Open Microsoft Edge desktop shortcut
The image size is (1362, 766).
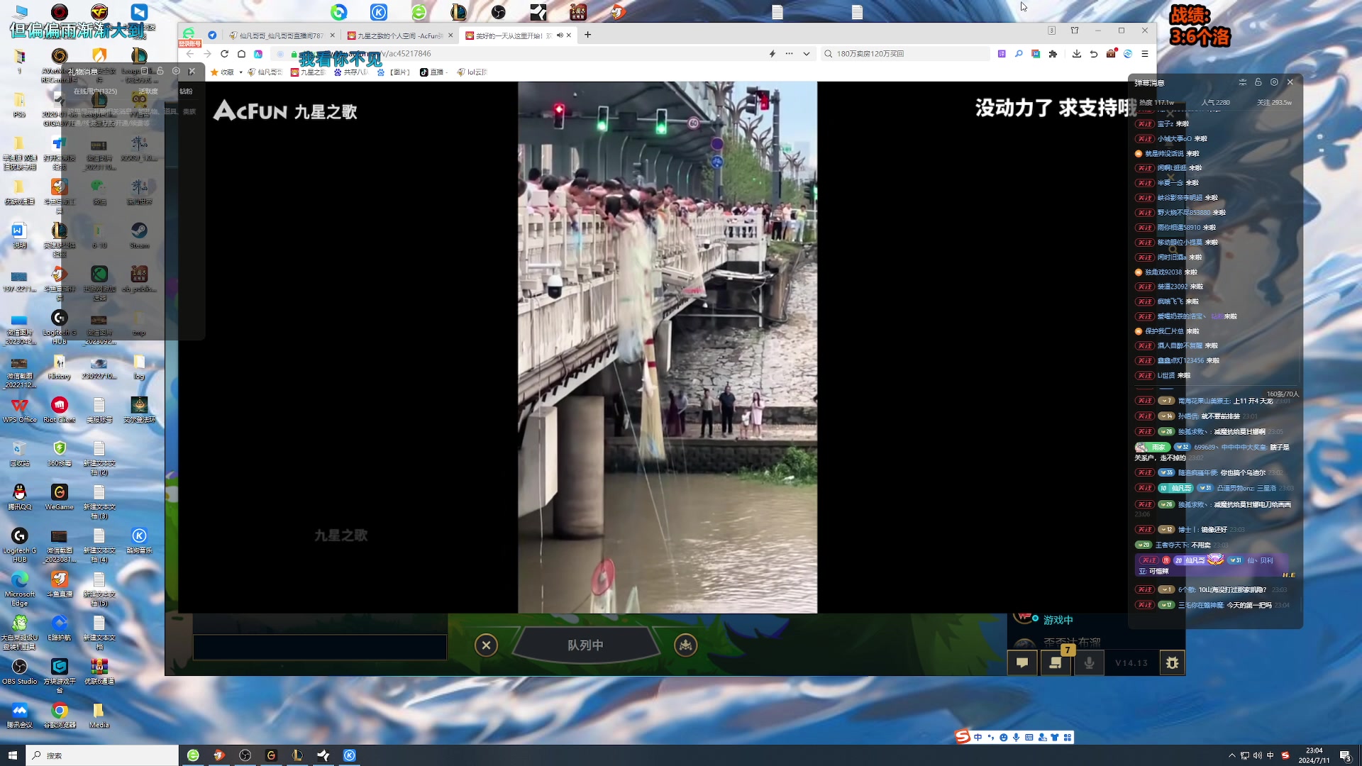(x=20, y=589)
